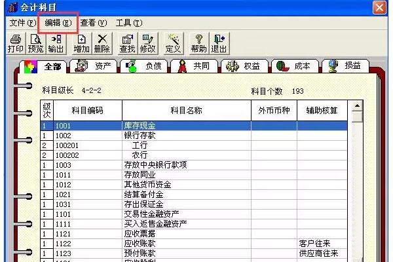Open the 工具 (Tools) menu

(128, 23)
